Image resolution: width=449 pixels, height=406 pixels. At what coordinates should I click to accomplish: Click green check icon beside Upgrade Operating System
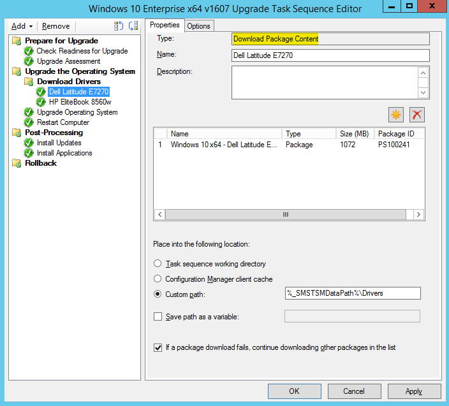tap(29, 112)
